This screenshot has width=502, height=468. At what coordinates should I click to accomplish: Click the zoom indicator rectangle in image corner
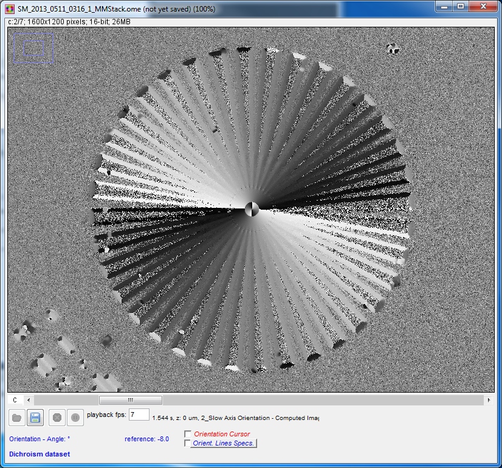click(33, 47)
